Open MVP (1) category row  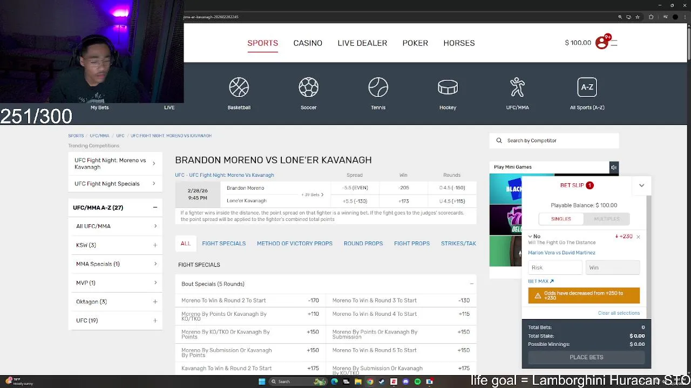pyautogui.click(x=116, y=283)
